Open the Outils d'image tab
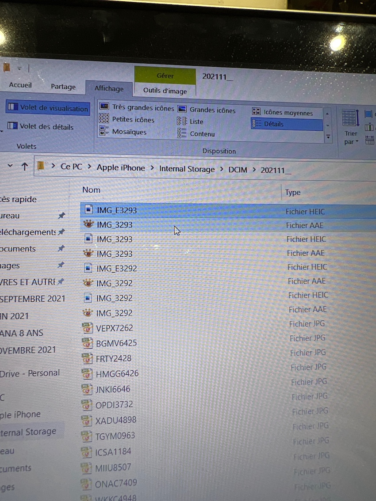 165,91
